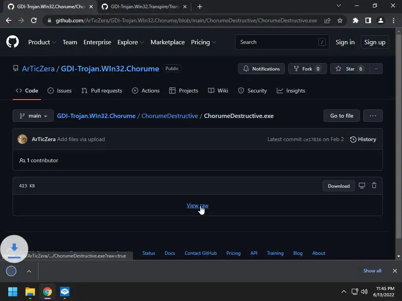Image resolution: width=402 pixels, height=301 pixels.
Task: Click Show all downloads link
Action: click(372, 271)
